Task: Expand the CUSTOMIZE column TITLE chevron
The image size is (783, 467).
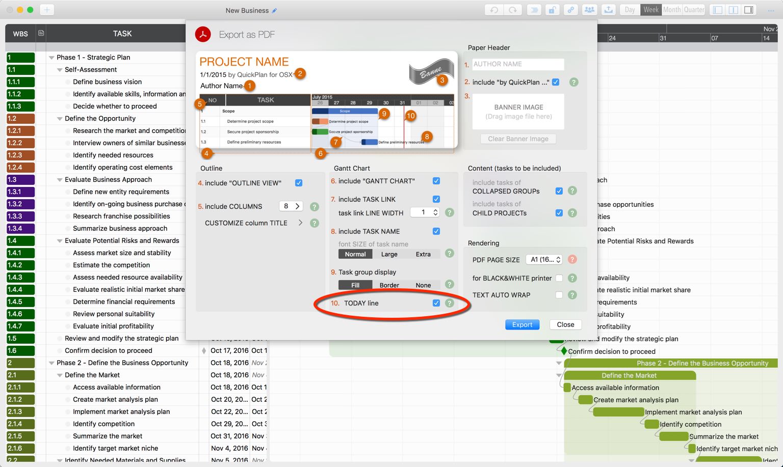Action: point(300,223)
